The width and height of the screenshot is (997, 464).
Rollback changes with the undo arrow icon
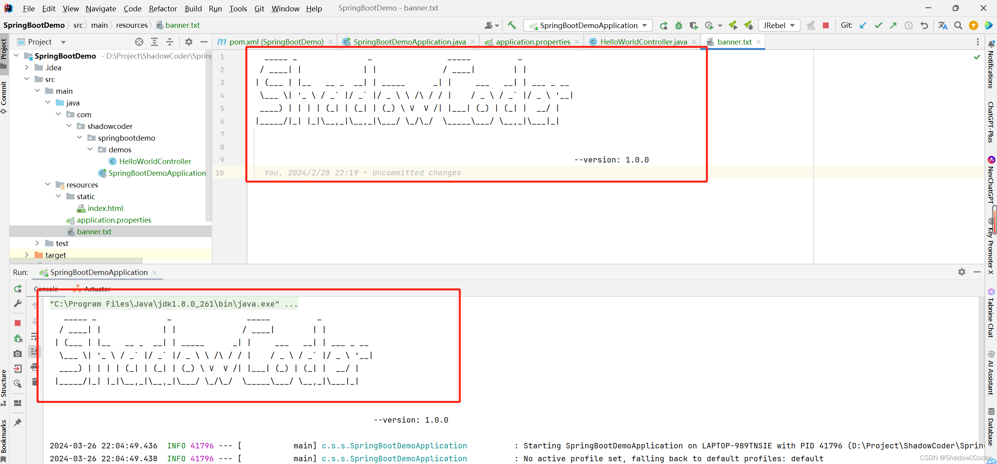coord(924,25)
